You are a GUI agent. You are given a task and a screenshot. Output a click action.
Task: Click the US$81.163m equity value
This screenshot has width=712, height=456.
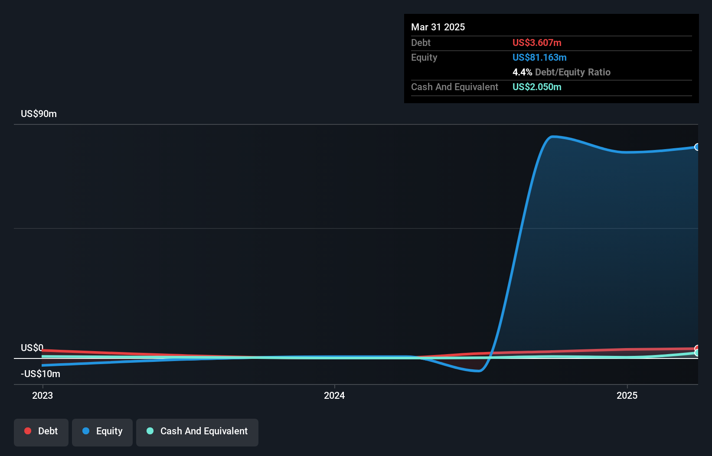(539, 57)
